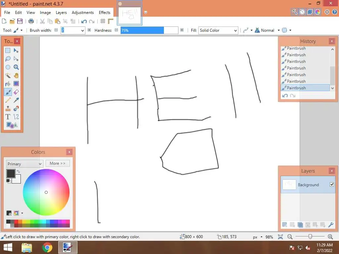This screenshot has width=339, height=254.
Task: Swap primary and secondary colors
Action: pyautogui.click(x=19, y=171)
